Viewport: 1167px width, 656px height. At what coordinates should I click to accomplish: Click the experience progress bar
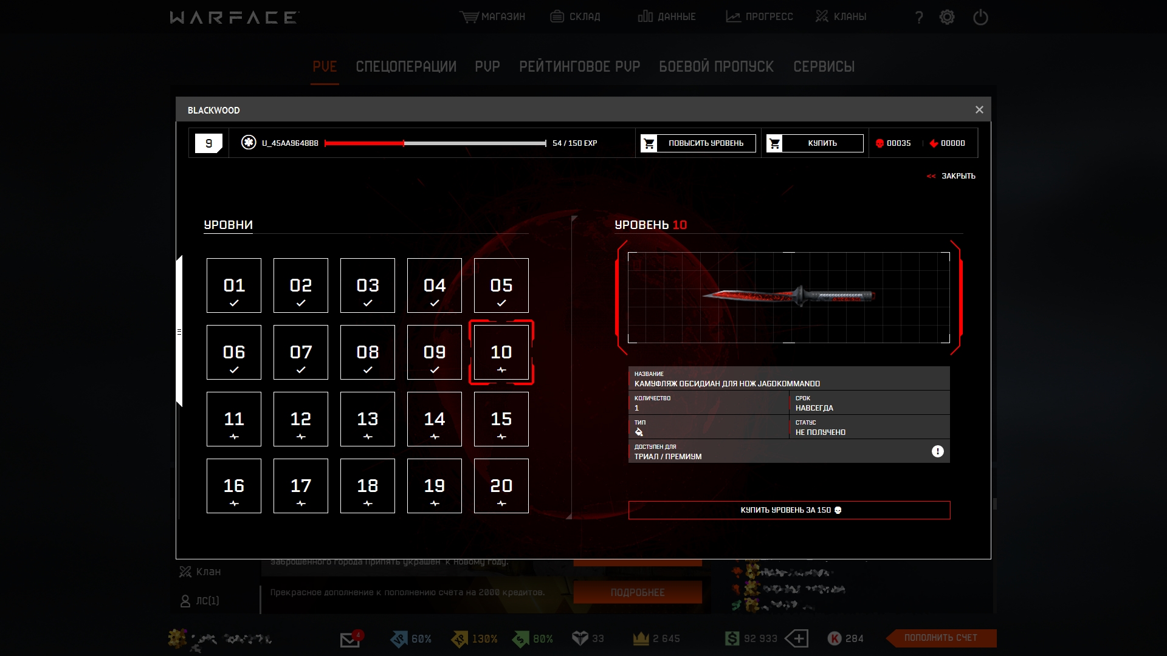435,143
